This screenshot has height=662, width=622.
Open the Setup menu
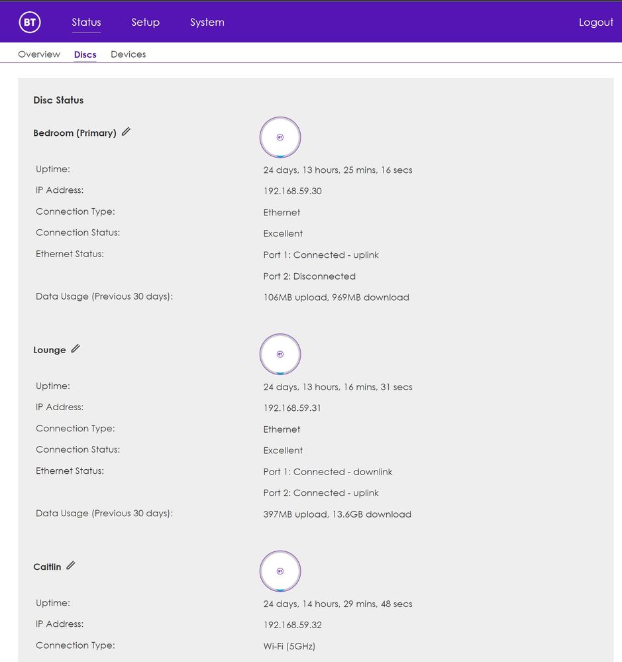(145, 23)
